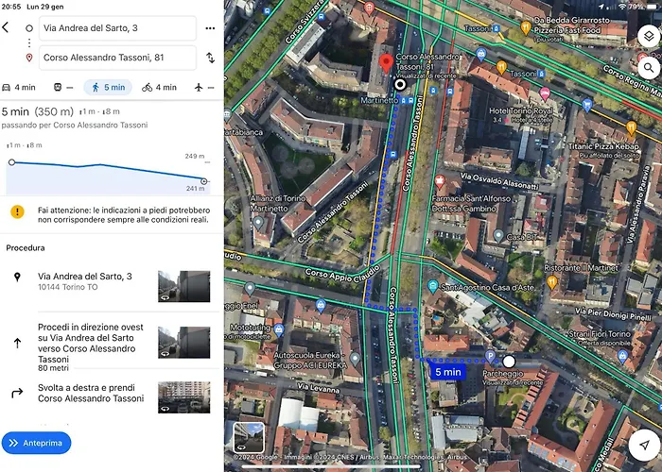Edit the origin field Via Andrea del Sarto, 3
Viewport: 662px width, 472px height.
pos(117,28)
